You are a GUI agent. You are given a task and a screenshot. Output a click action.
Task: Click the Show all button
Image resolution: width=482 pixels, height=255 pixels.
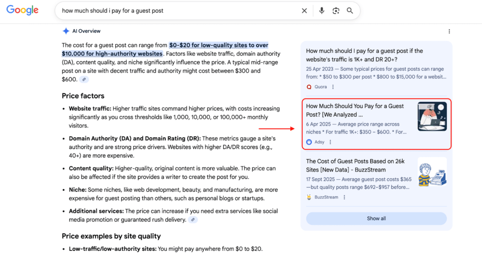(x=376, y=219)
